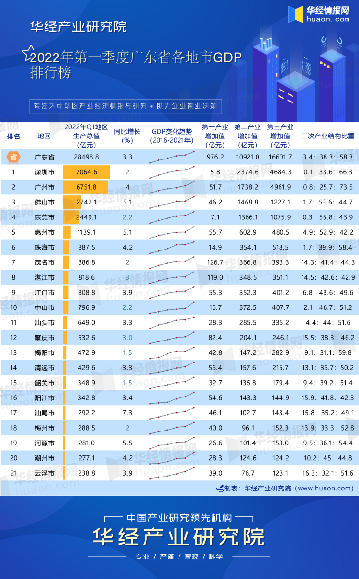Click the 深圳市 tertiary value 4684.3
The image size is (359, 579).
tap(280, 172)
